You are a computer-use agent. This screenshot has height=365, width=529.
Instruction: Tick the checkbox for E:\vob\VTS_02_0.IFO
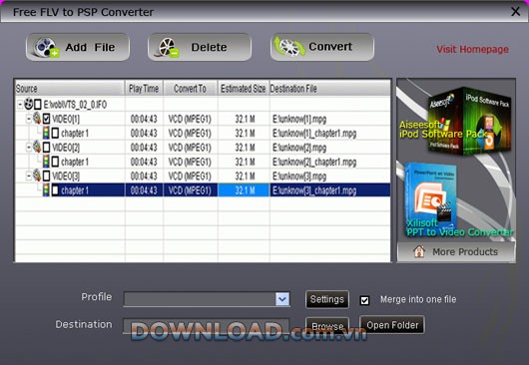tap(38, 105)
